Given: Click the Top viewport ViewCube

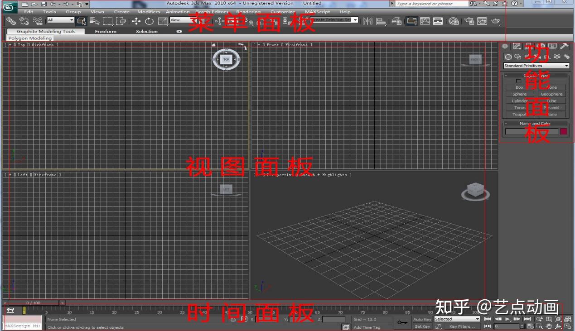Looking at the screenshot, I should coord(226,59).
